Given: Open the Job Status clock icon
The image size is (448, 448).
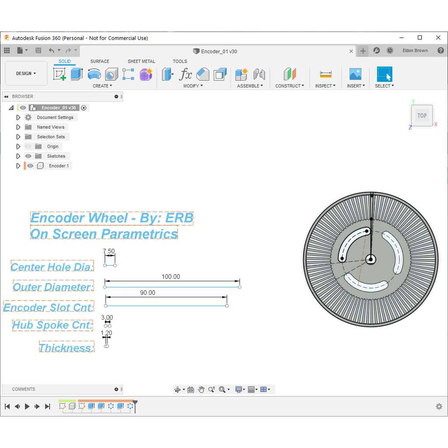Looking at the screenshot, I should click(x=390, y=51).
